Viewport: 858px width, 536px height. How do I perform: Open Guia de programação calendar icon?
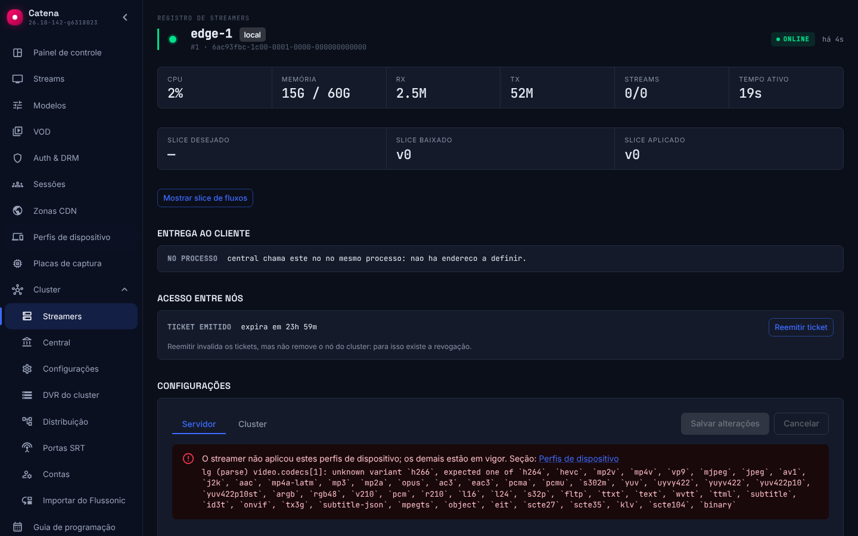click(18, 527)
